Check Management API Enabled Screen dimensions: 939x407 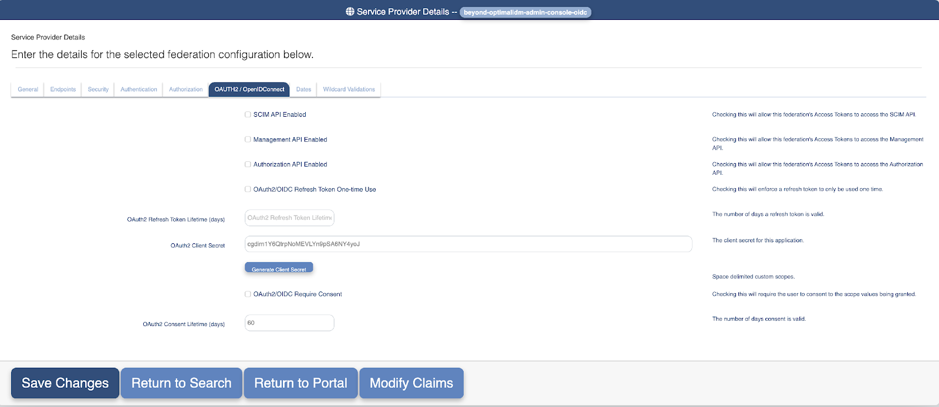[248, 140]
